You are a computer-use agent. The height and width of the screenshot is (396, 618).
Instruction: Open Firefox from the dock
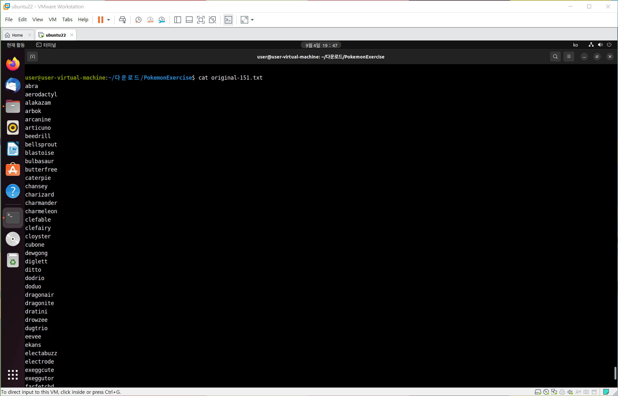(x=13, y=64)
